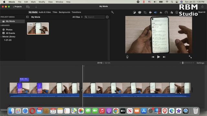Screen dimensions: 207x116
Task: Click Spotlight search in menu bar
Action: click(x=172, y=2)
